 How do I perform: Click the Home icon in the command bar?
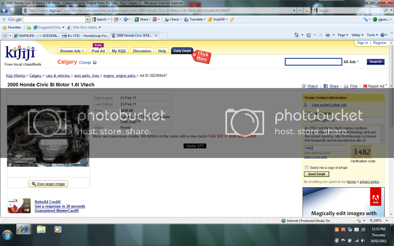coord(297,35)
